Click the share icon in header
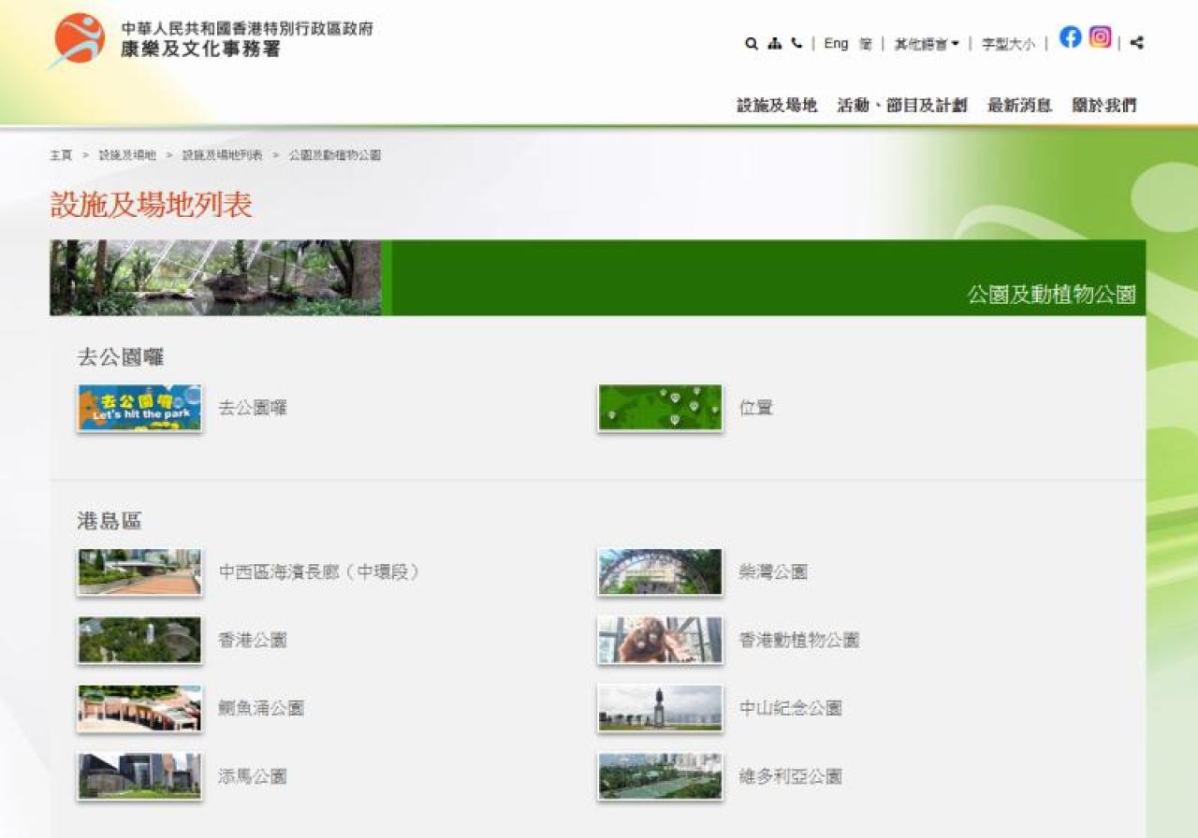Image resolution: width=1198 pixels, height=838 pixels. [1136, 43]
